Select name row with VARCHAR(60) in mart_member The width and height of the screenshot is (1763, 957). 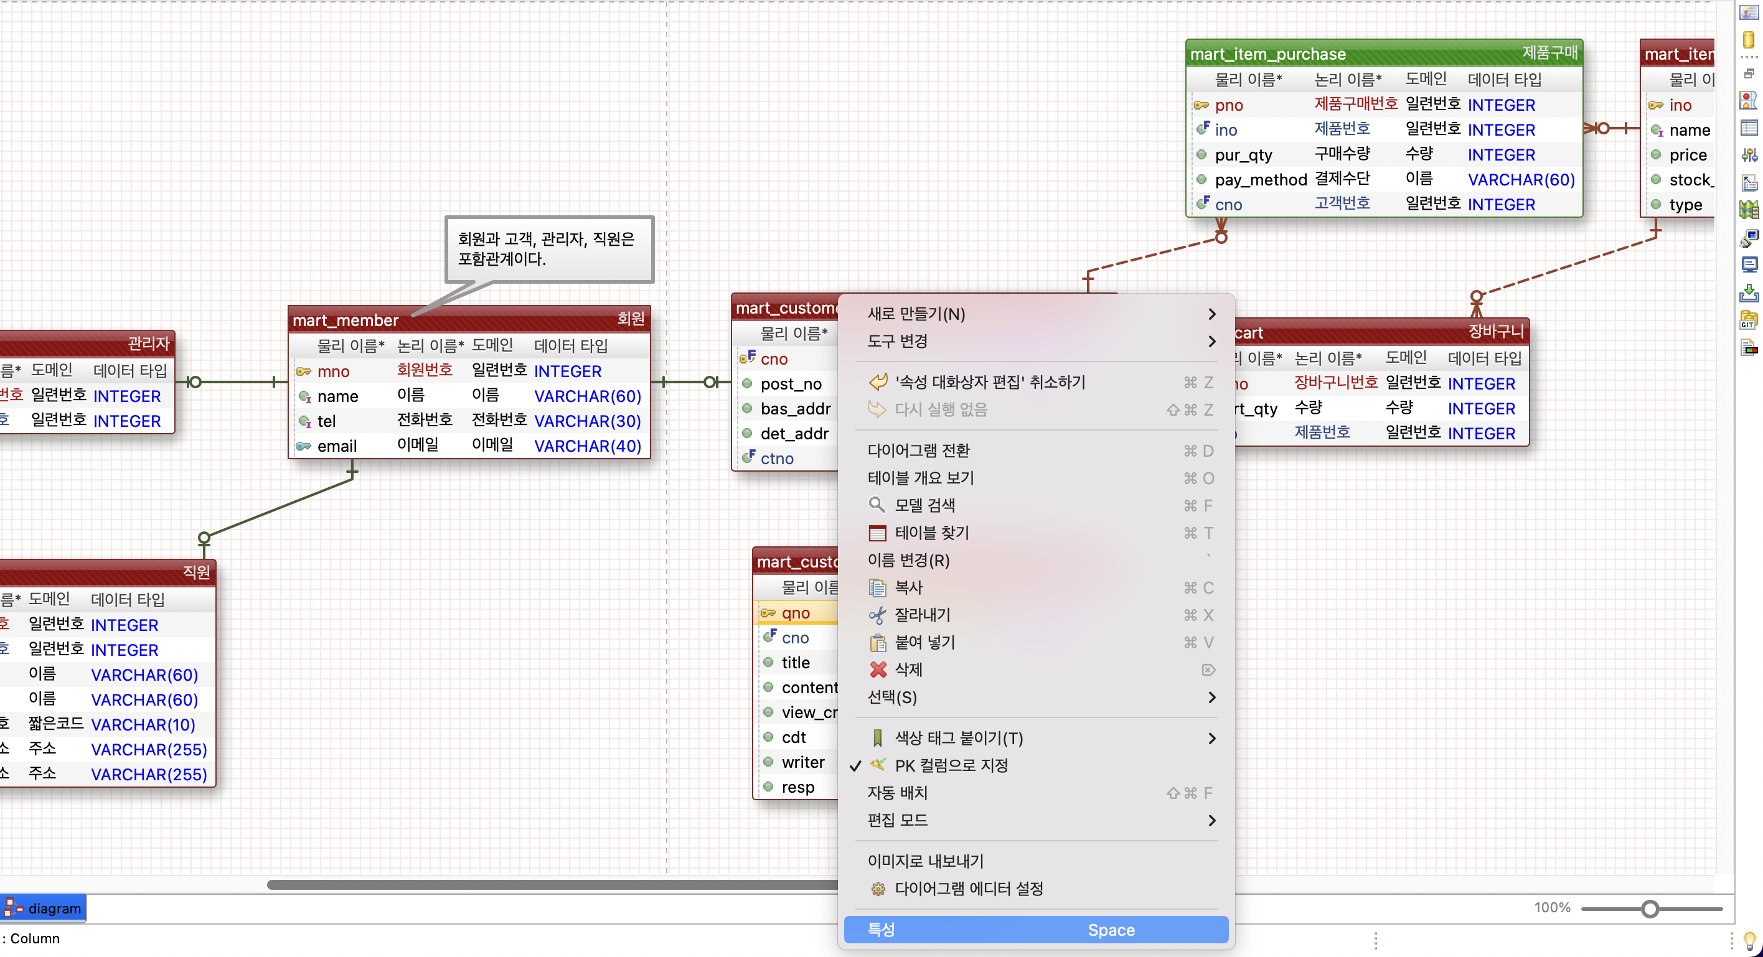[469, 397]
